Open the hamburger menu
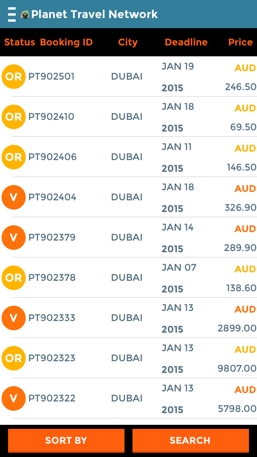257x457 pixels. click(12, 14)
